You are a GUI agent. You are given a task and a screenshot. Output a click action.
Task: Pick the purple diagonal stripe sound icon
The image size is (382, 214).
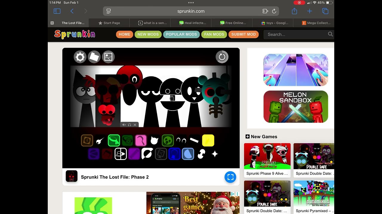[134, 154]
